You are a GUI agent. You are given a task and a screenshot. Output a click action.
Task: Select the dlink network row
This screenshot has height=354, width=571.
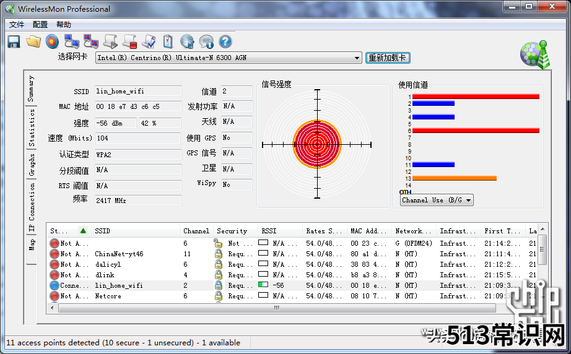coord(293,275)
